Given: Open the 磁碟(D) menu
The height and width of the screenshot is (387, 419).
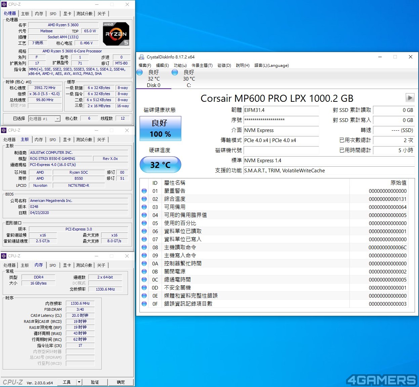Looking at the screenshot, I should 224,66.
